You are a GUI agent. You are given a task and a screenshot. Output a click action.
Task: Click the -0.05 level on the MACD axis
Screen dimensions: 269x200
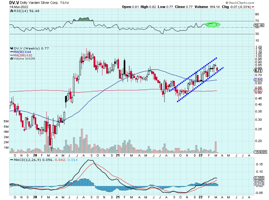[259, 193]
